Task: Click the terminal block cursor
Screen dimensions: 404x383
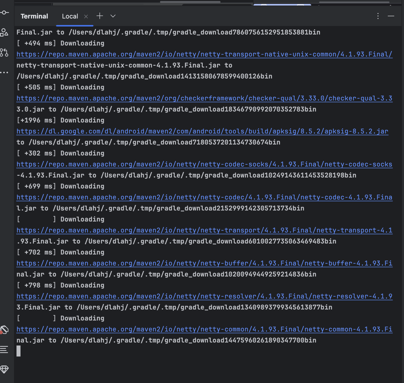Action: pos(18,351)
